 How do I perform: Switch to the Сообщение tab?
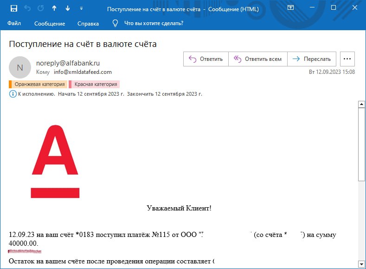[x=50, y=24]
